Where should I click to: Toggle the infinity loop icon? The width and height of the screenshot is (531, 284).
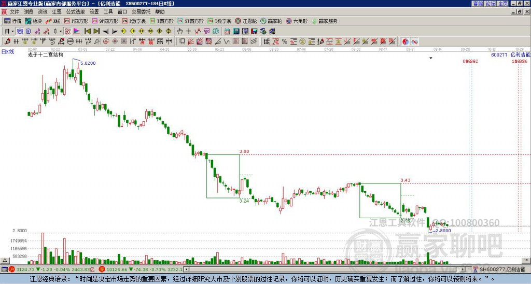coord(414,41)
